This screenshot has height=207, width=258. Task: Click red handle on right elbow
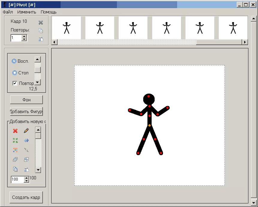157,114
